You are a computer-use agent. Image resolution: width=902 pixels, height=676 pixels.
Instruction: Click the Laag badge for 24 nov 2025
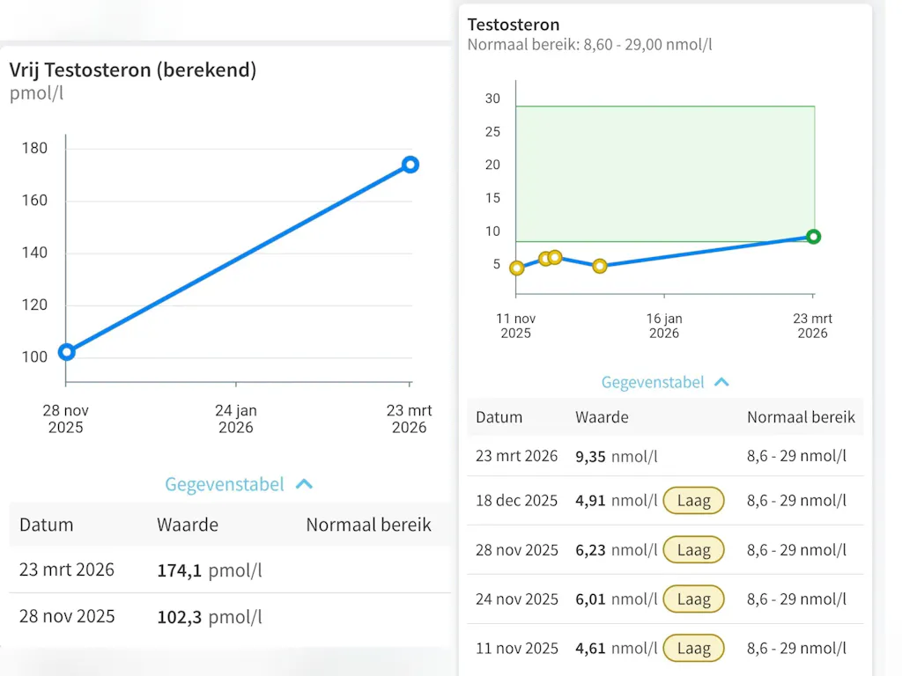tap(693, 599)
